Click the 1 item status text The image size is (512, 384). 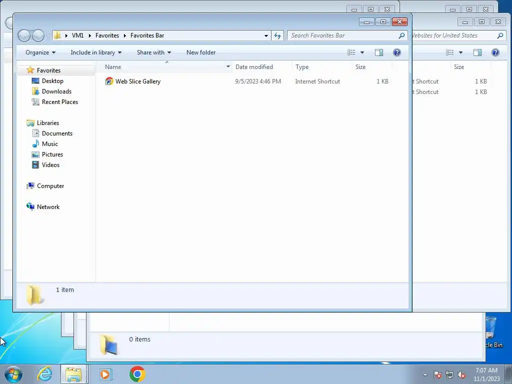point(65,289)
